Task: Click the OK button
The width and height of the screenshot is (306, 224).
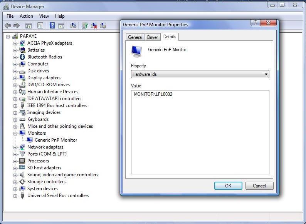Action: pos(228,186)
